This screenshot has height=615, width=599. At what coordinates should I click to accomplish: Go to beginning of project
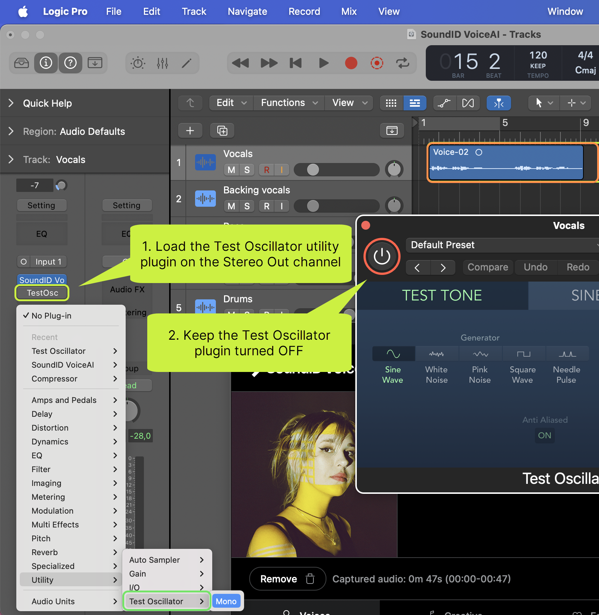[296, 63]
